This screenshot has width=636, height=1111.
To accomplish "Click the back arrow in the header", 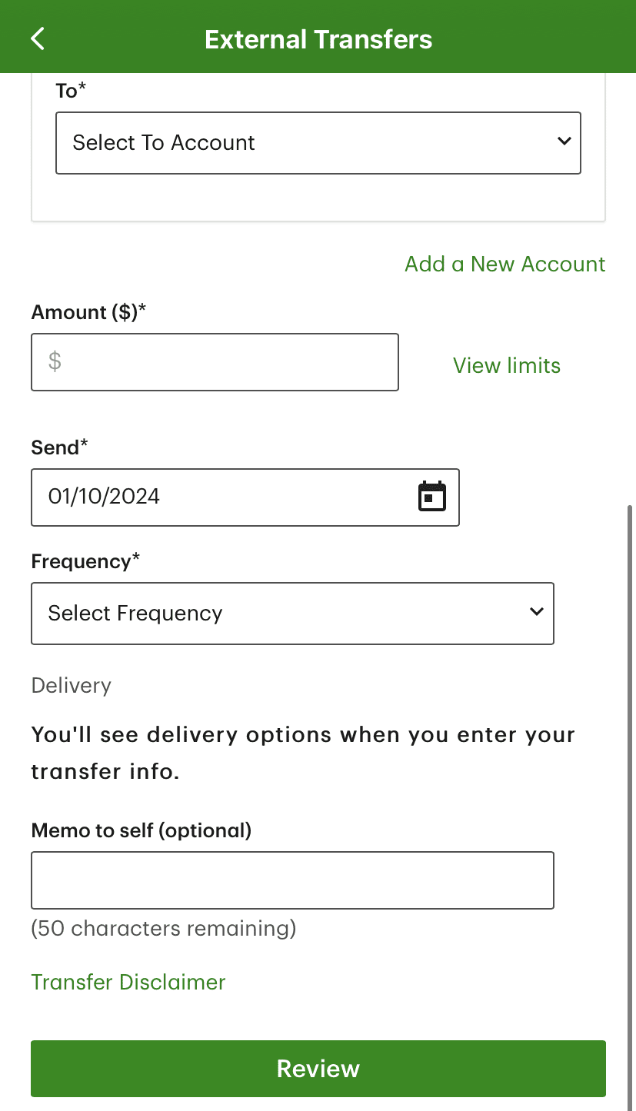I will [x=37, y=38].
